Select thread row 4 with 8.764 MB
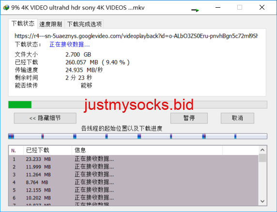Screen dimensions: 277x212 (x=133, y=182)
